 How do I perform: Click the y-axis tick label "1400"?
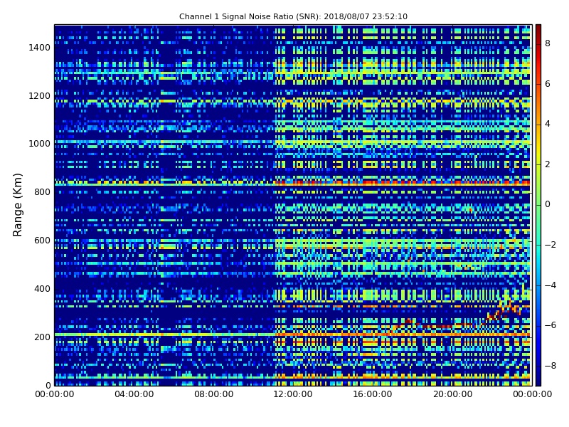tap(40, 48)
